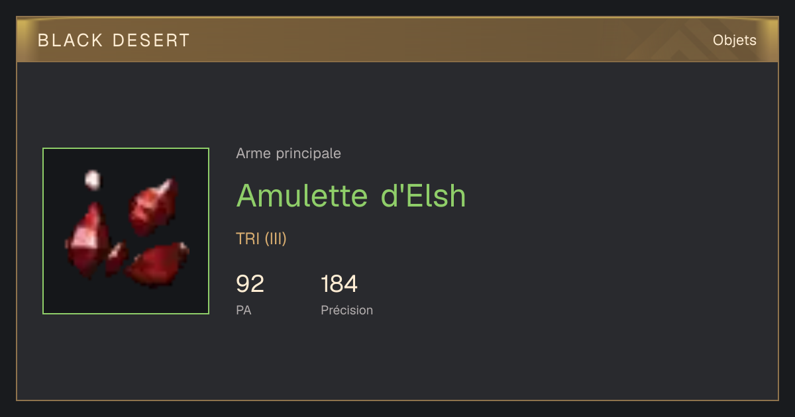Click the 92 attack value
This screenshot has height=417, width=795.
coord(250,284)
